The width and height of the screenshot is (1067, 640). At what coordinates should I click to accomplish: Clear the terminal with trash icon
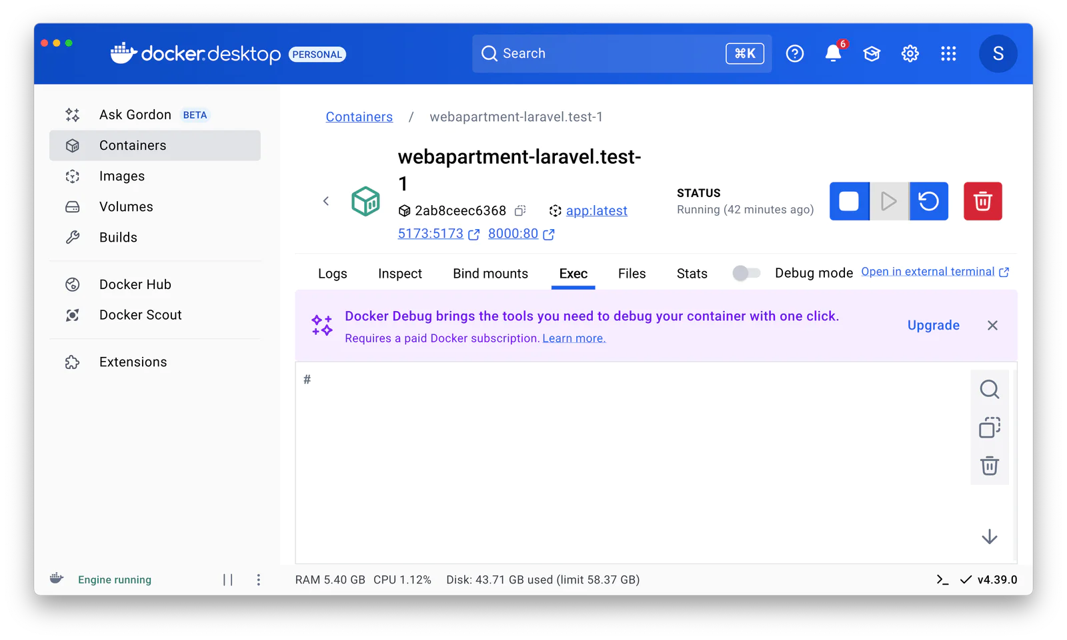point(990,466)
